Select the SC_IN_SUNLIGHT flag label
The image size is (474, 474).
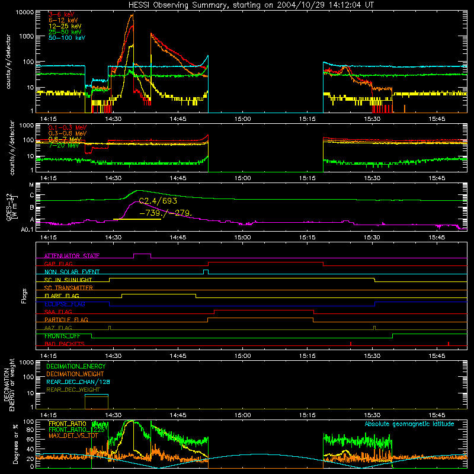(68, 280)
